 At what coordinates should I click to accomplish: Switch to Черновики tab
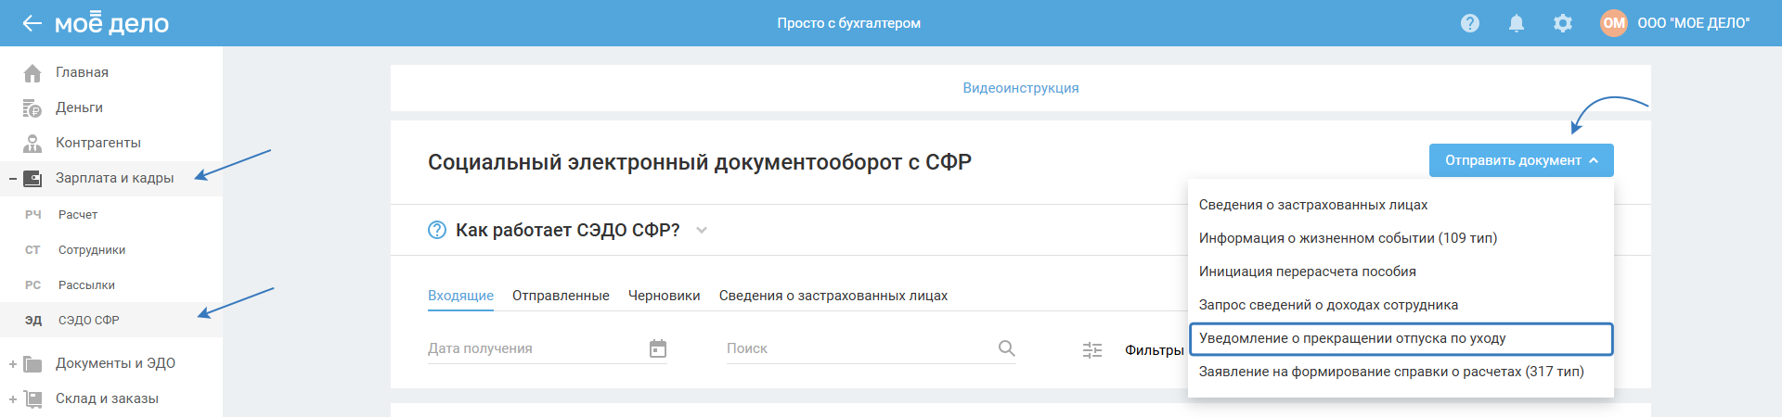665,296
